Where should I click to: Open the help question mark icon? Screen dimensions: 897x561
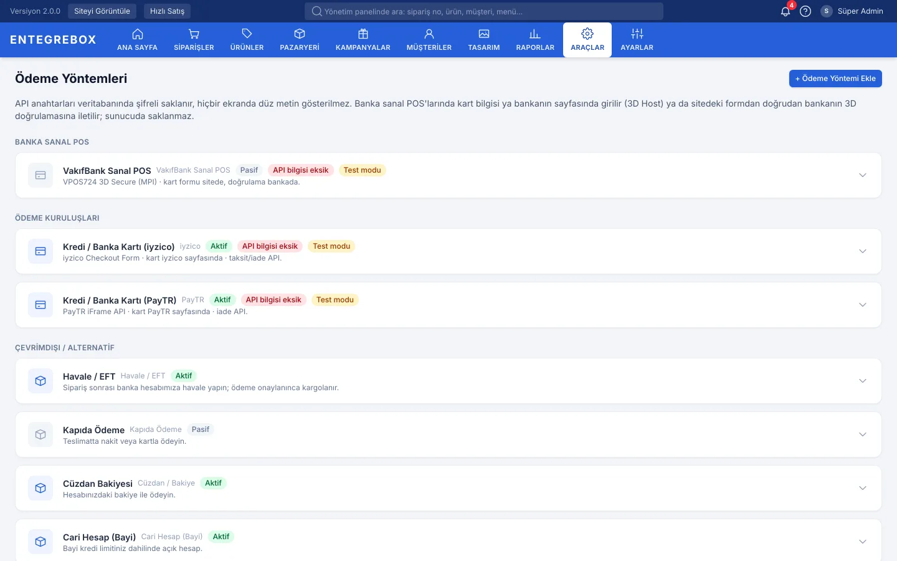[805, 11]
